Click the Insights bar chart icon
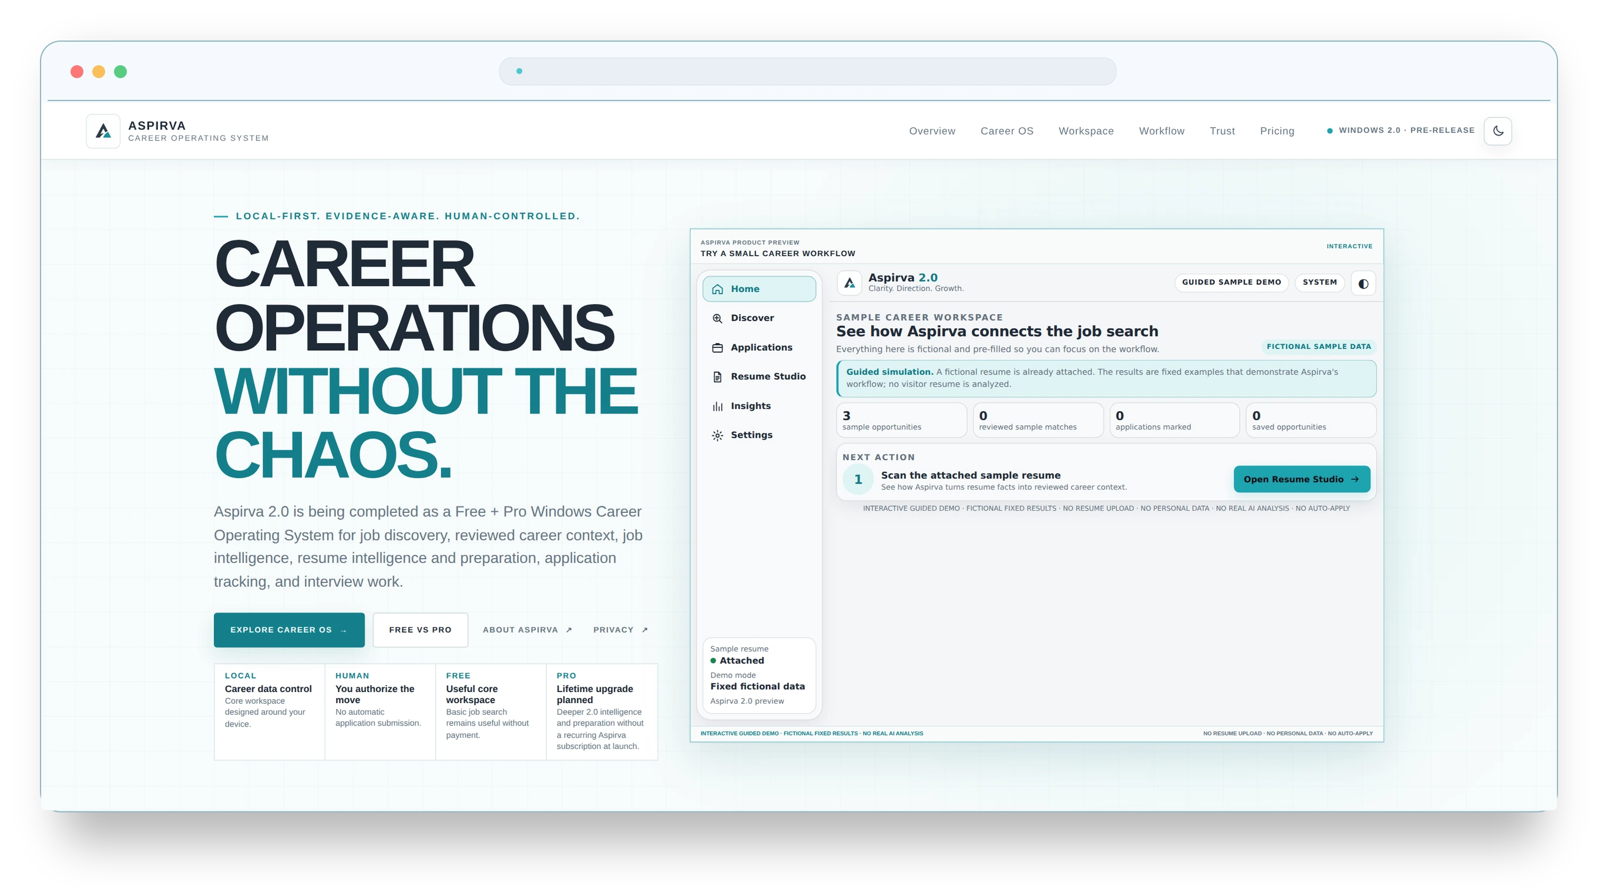The image size is (1598, 887). pos(717,406)
